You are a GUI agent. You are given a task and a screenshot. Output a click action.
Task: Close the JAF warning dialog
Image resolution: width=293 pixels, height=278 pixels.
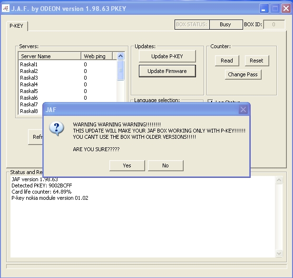pos(243,110)
